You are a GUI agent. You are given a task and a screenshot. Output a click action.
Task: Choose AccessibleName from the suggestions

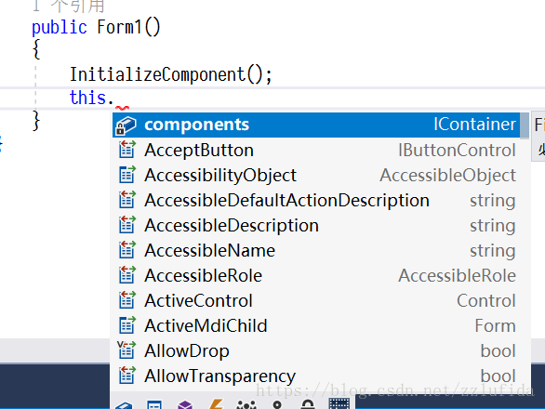[316, 251]
